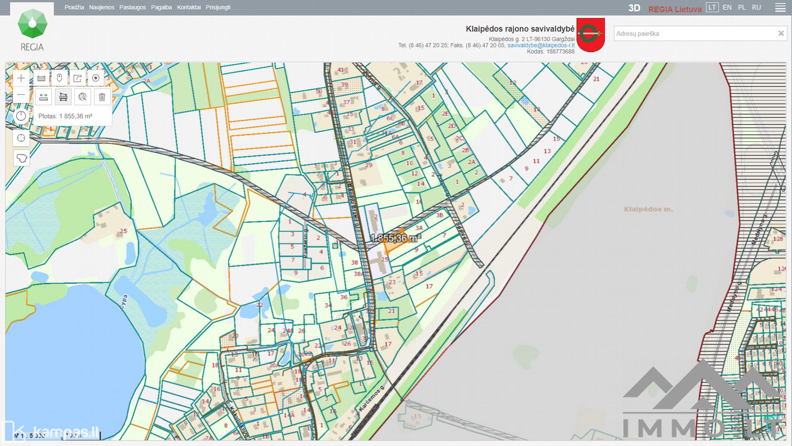Zoom out the map with minus button

tap(21, 95)
